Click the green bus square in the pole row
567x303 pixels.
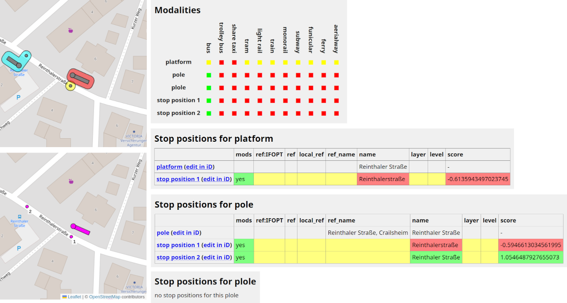pyautogui.click(x=208, y=75)
